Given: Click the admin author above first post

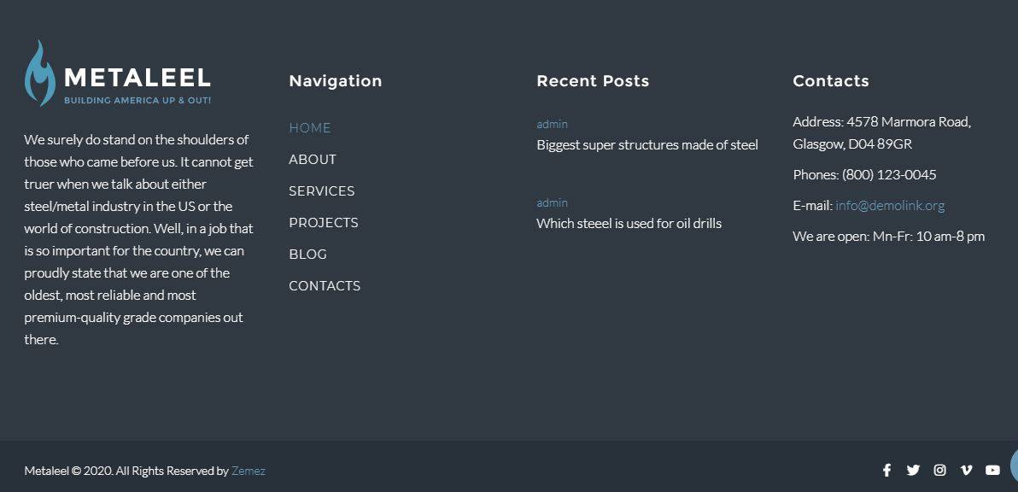Looking at the screenshot, I should point(552,124).
